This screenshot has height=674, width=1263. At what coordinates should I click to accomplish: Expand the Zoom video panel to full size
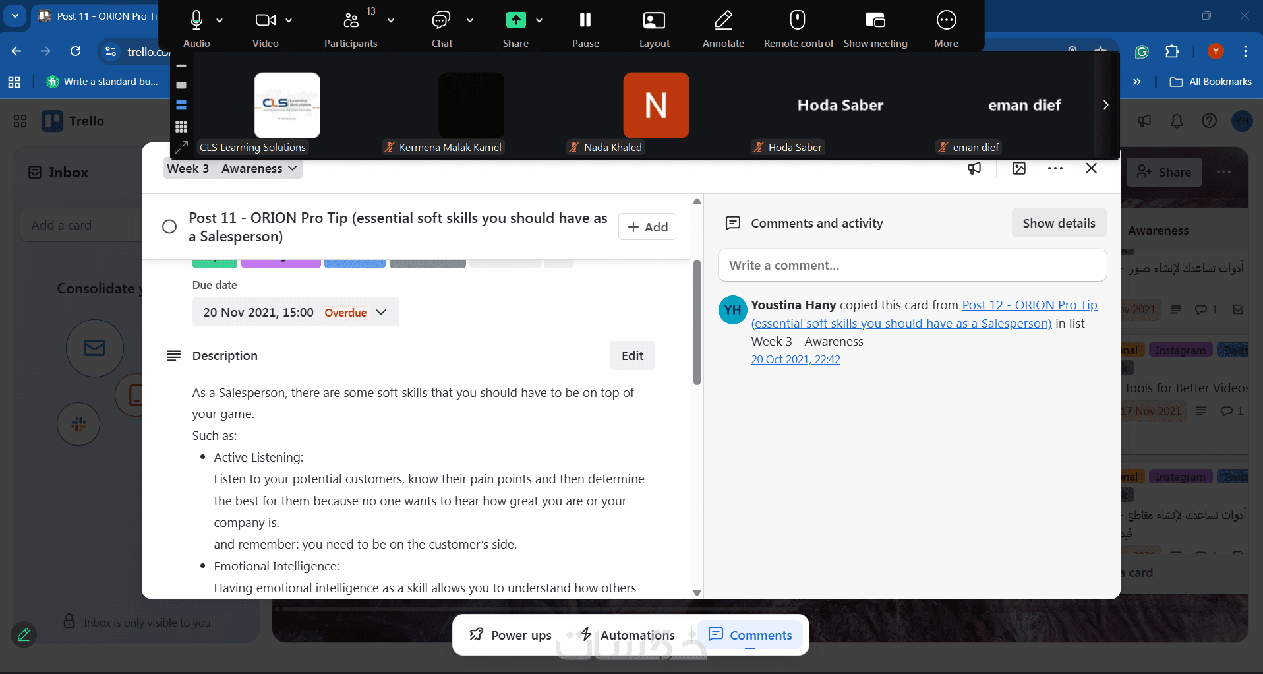click(x=181, y=147)
